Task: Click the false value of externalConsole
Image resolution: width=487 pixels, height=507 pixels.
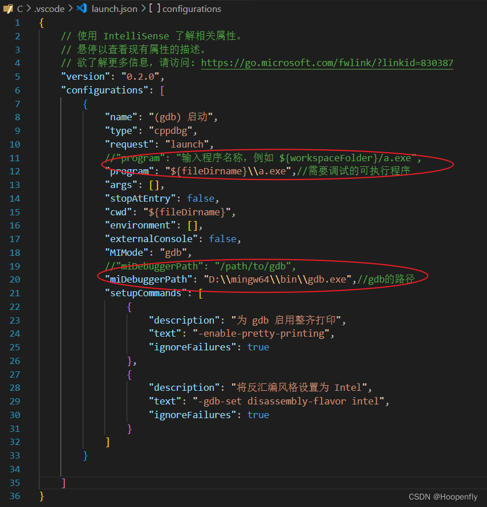Action: 222,239
